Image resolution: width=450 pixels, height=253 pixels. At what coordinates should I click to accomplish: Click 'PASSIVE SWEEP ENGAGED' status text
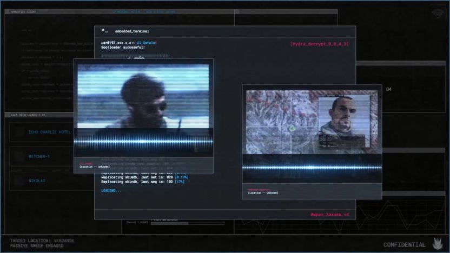[37, 246]
